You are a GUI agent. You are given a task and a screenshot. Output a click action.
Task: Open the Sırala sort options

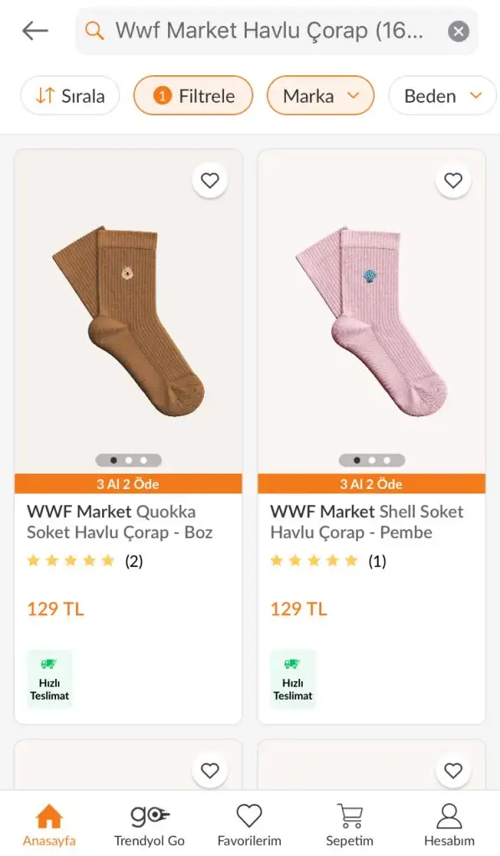[70, 96]
